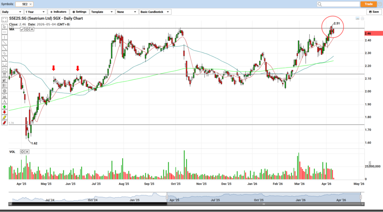Open the Daily interval dropdown
The image size is (383, 212).
click(x=12, y=12)
